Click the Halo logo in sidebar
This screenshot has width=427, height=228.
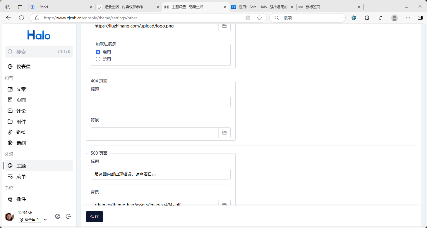point(39,35)
